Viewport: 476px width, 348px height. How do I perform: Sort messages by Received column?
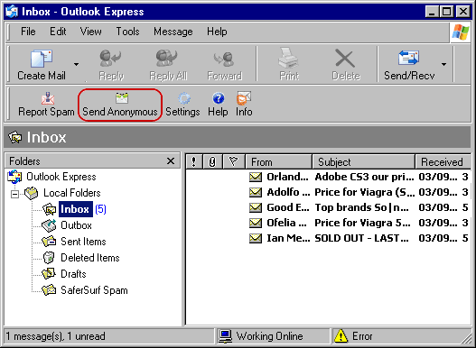point(443,161)
